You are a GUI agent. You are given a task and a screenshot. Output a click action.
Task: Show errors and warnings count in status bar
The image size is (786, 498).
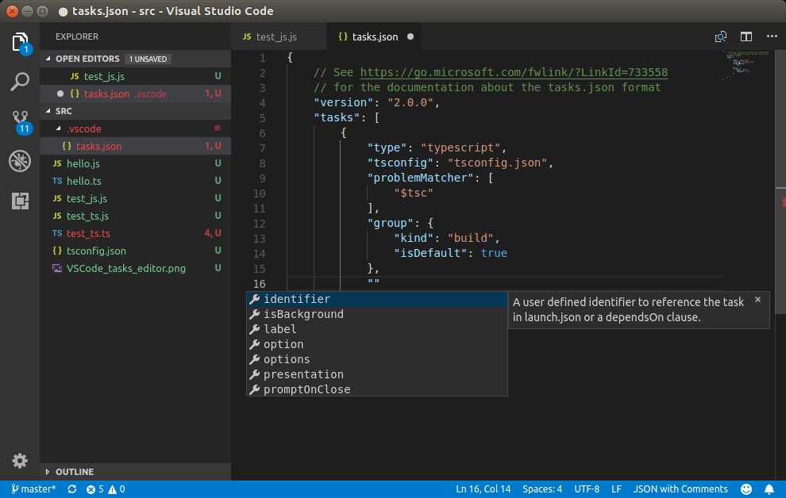coord(106,489)
